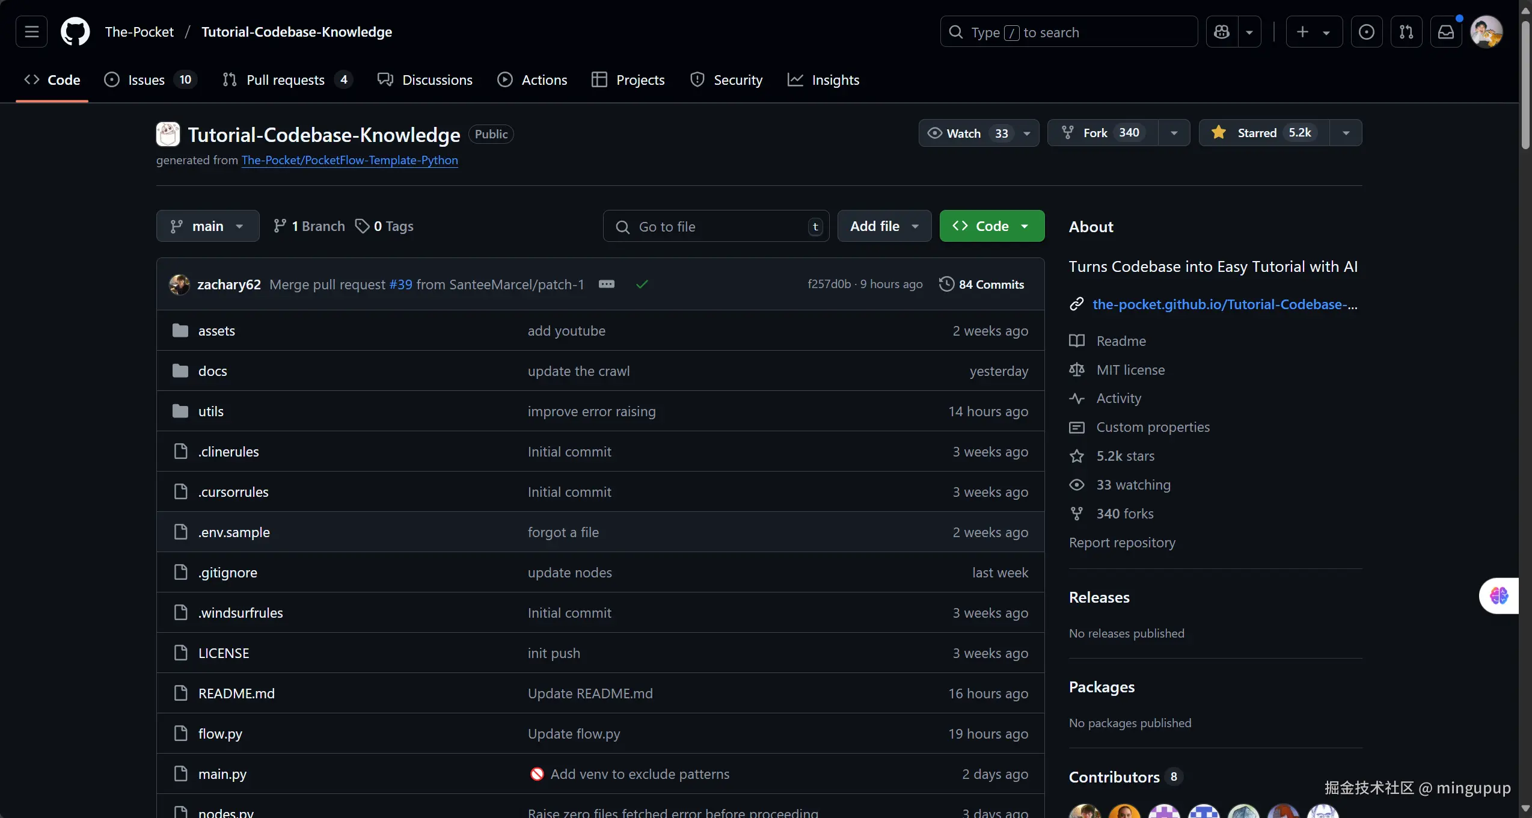Click the utils folder icon
Image resolution: width=1532 pixels, height=818 pixels.
tap(180, 411)
